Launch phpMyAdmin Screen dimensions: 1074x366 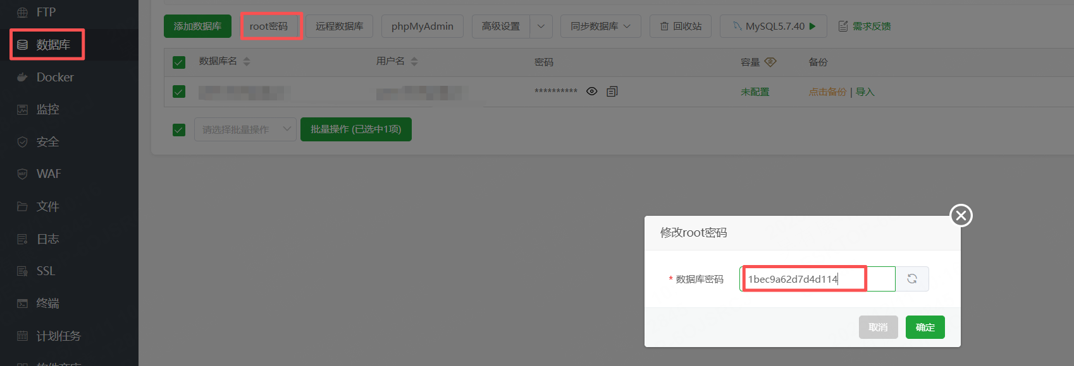(x=423, y=26)
